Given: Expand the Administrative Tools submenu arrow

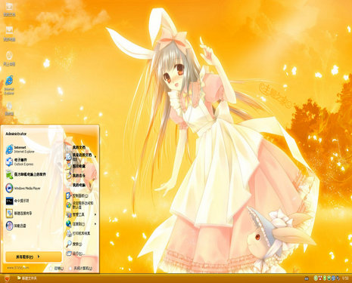Looking at the screenshot, I should pyautogui.click(x=95, y=214).
